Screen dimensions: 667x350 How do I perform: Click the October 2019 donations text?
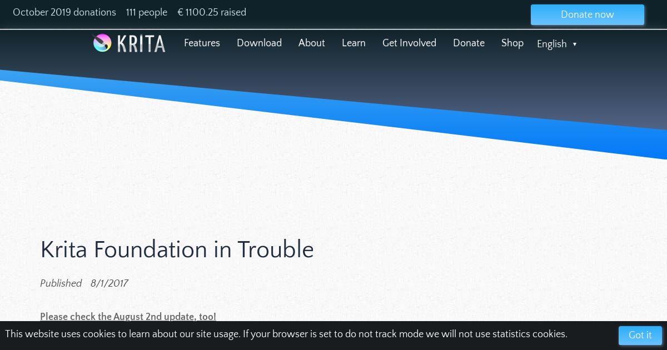[x=64, y=12]
